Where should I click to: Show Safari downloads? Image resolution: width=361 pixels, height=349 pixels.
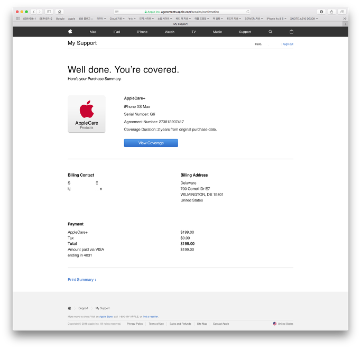[x=321, y=12]
